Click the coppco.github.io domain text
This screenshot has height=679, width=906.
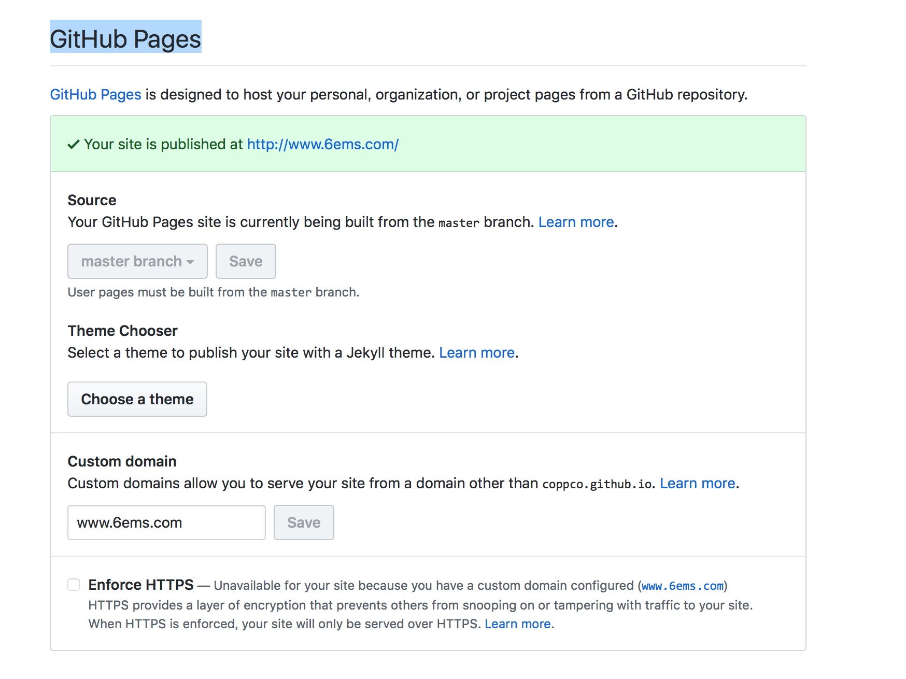pos(597,484)
